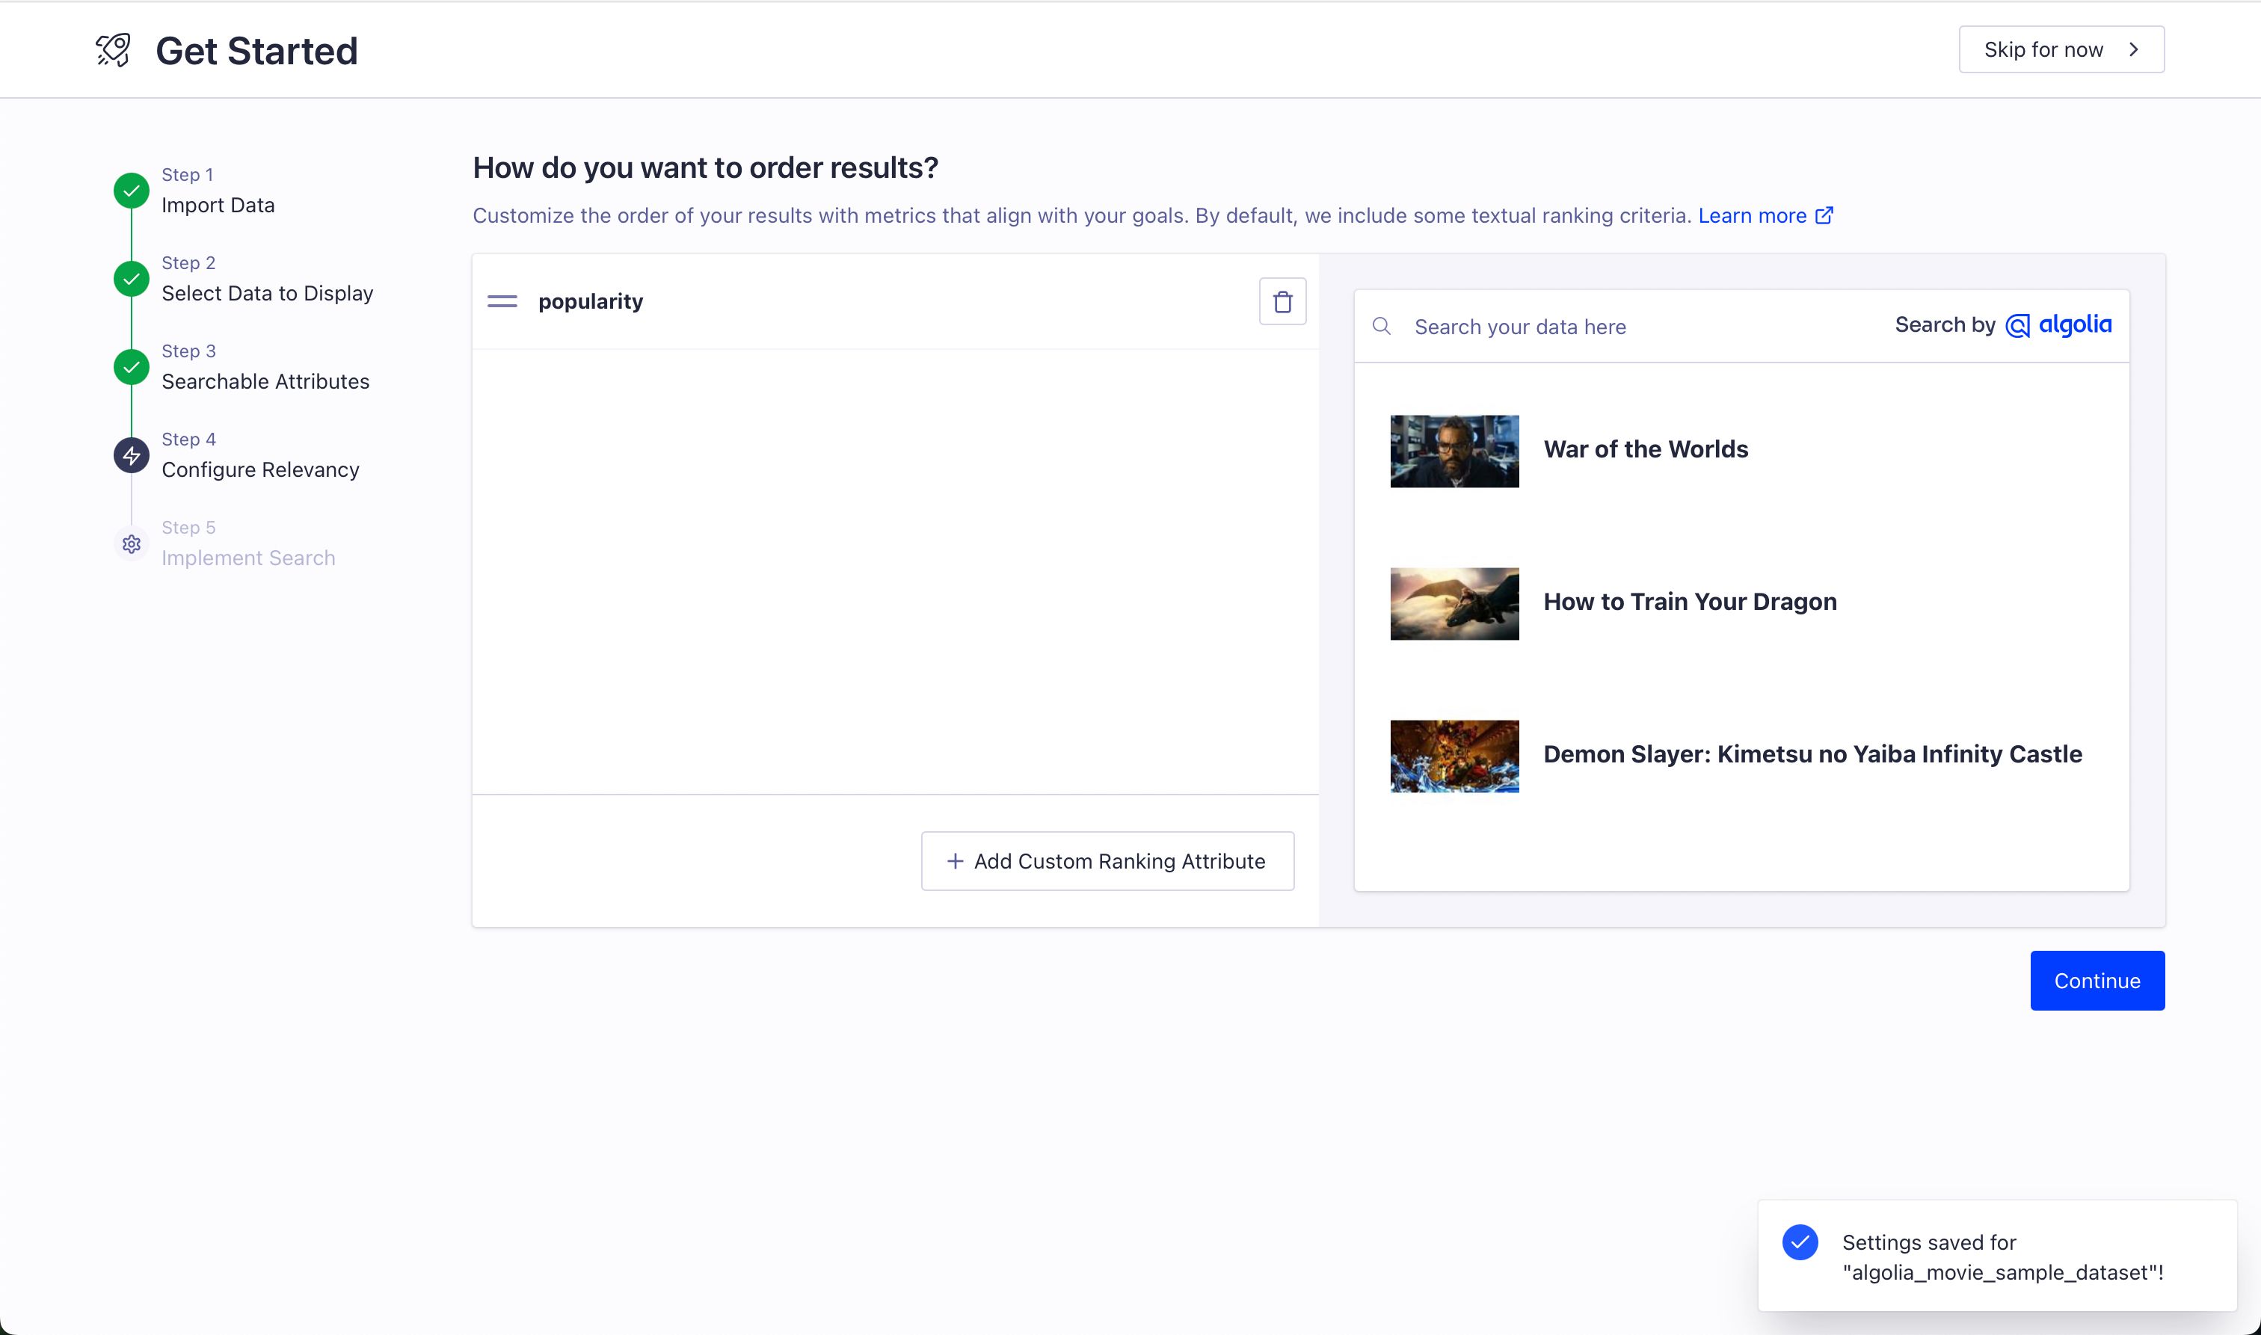The image size is (2261, 1335).
Task: Click the magnifier icon in search box
Action: coord(1381,326)
